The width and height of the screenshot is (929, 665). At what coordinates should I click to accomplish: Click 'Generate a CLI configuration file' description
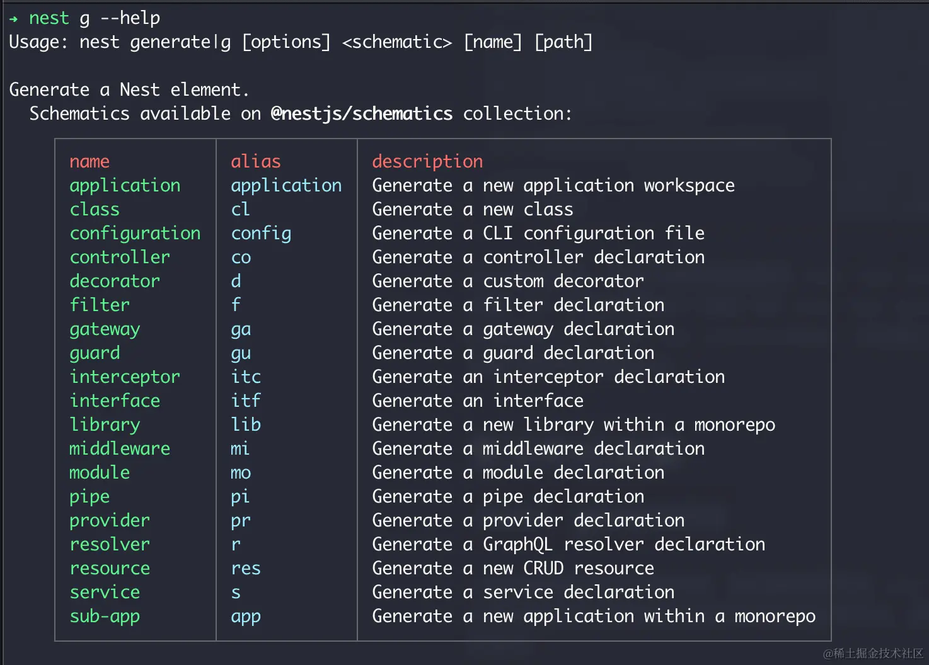tap(538, 234)
